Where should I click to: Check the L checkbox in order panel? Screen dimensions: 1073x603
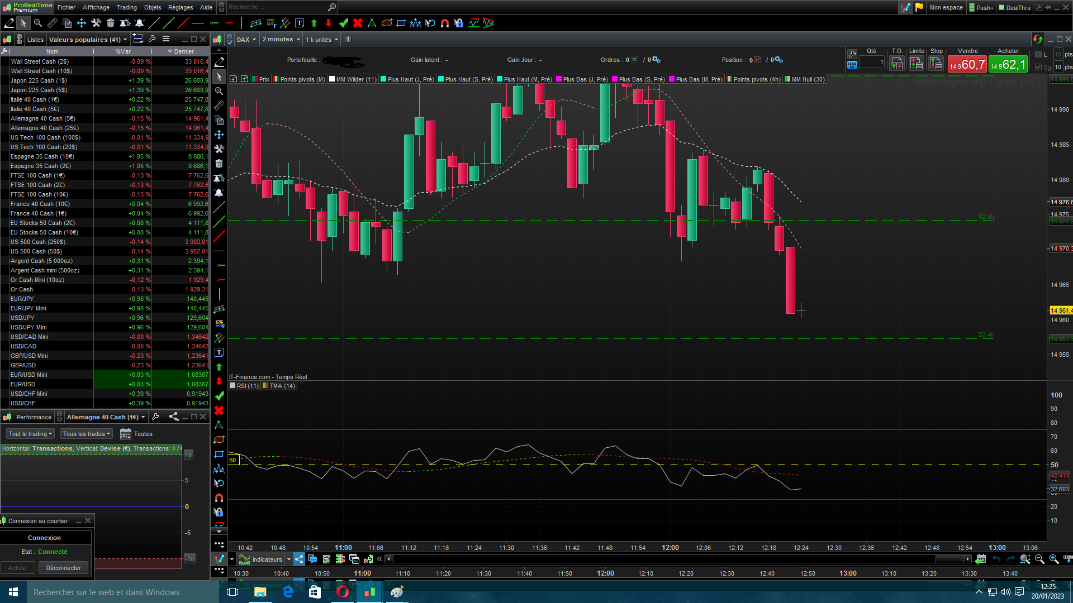1038,54
